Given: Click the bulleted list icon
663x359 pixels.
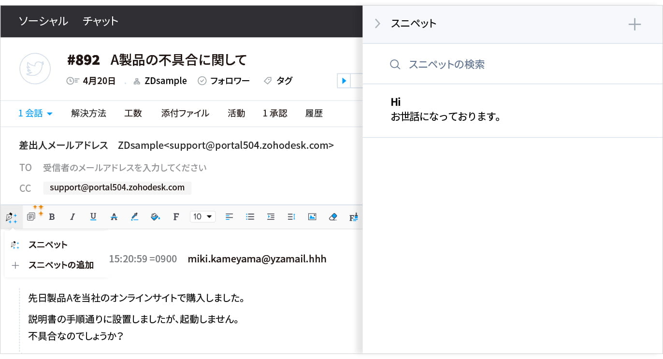Looking at the screenshot, I should 250,217.
